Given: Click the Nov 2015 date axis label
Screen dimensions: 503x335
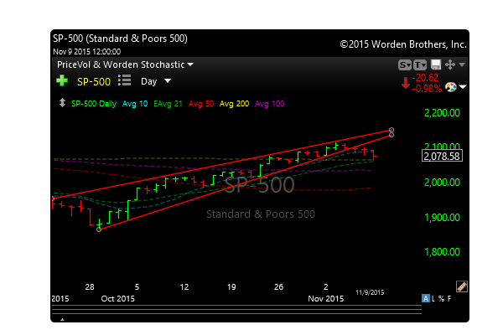Looking at the screenshot, I should tap(325, 299).
